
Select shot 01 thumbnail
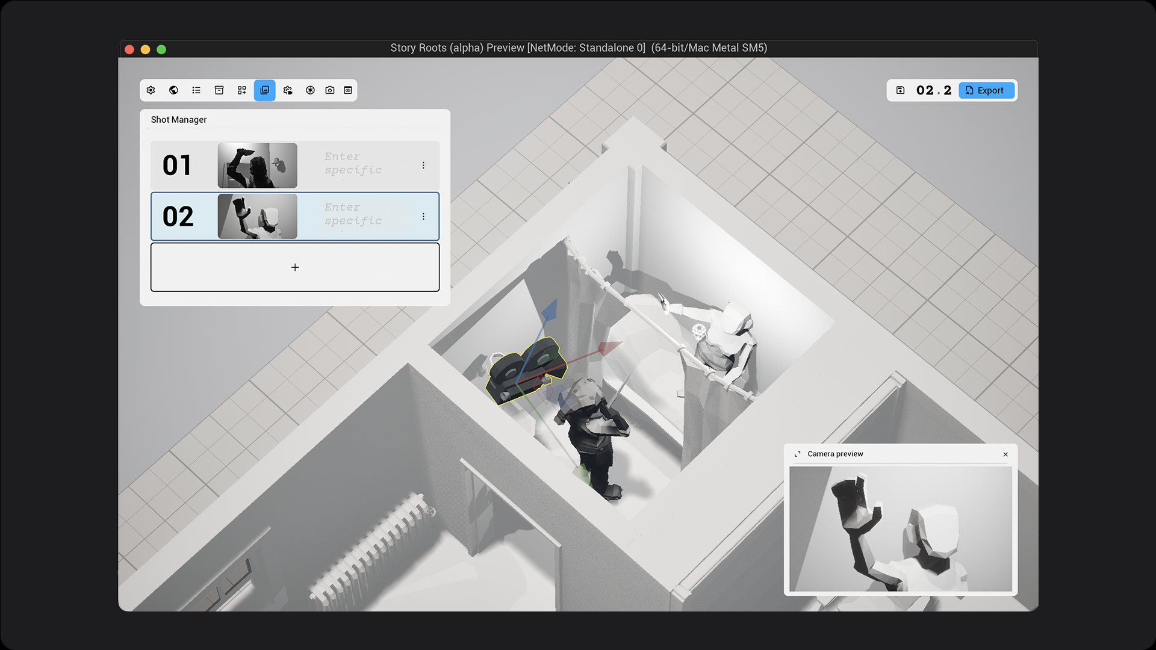point(257,165)
